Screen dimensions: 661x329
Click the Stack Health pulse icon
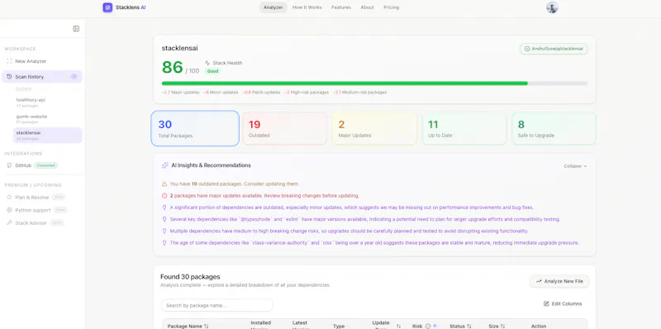point(207,63)
